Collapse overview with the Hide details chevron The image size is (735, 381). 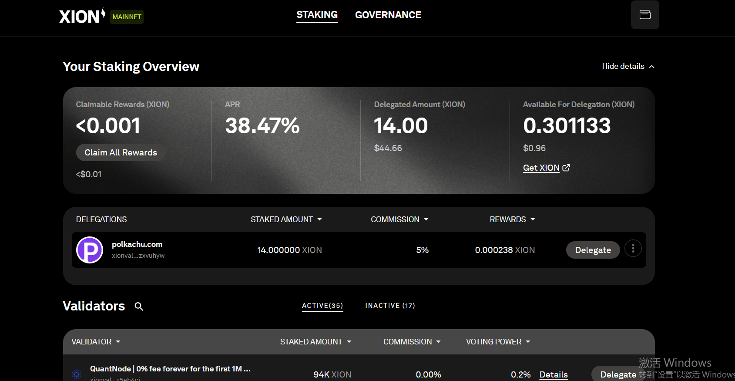(652, 67)
